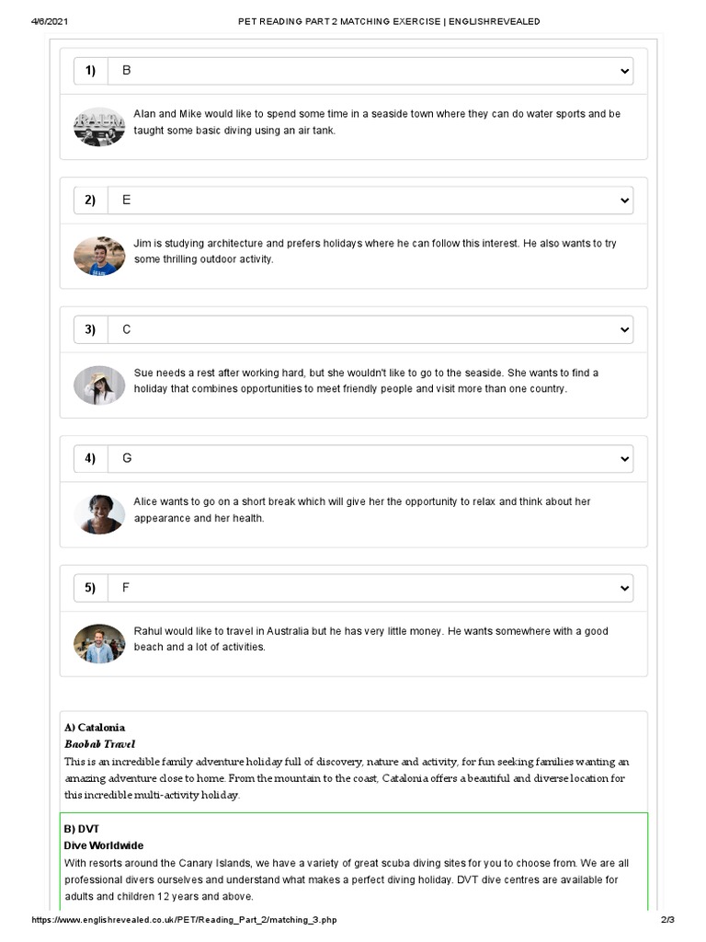Click Jim's profile photo
This screenshot has height=942, width=706.
99,256
